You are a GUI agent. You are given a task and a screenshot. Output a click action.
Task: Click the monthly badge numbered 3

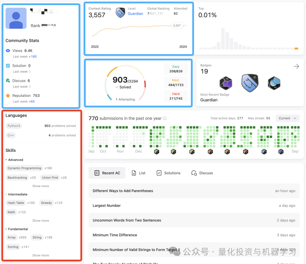coord(192,152)
